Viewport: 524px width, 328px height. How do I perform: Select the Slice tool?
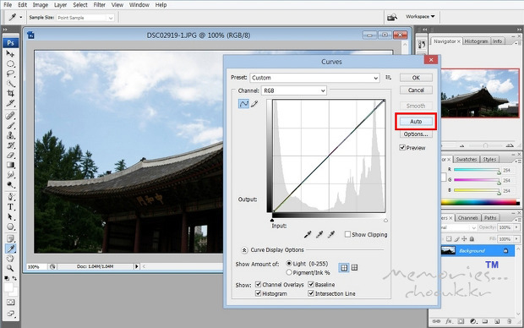click(10, 103)
